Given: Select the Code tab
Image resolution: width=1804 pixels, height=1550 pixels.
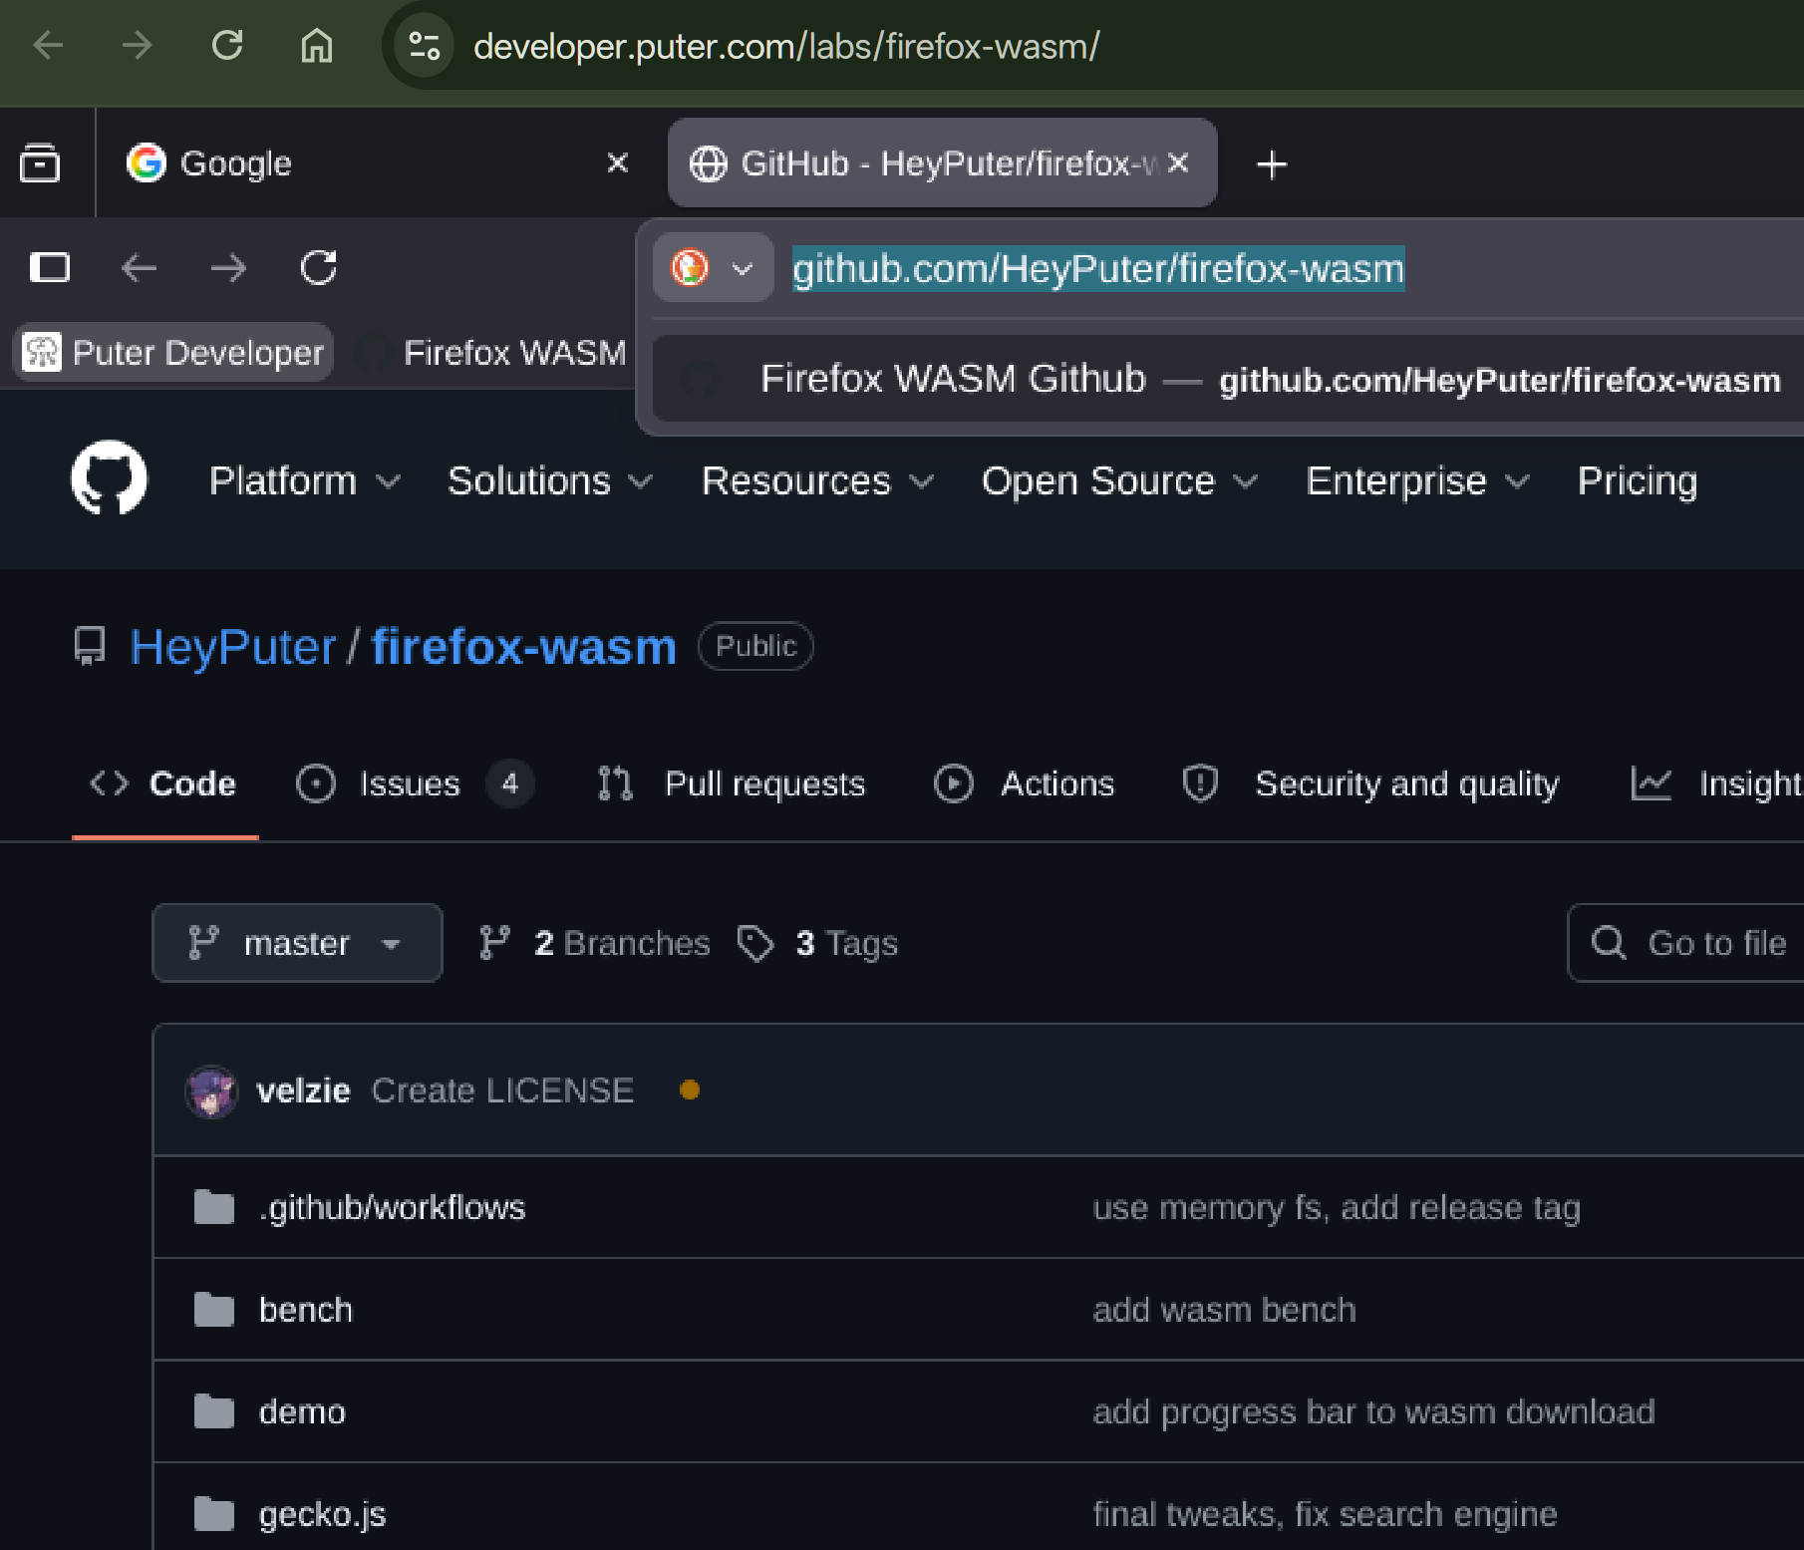Looking at the screenshot, I should (164, 784).
